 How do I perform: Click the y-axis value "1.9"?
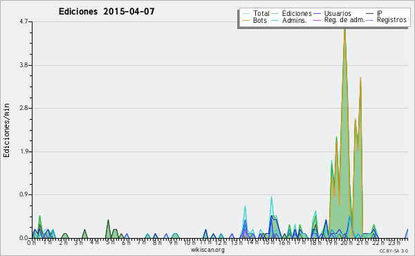coord(24,152)
